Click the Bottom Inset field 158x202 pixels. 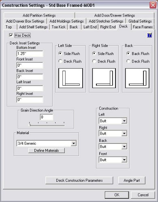30,54
